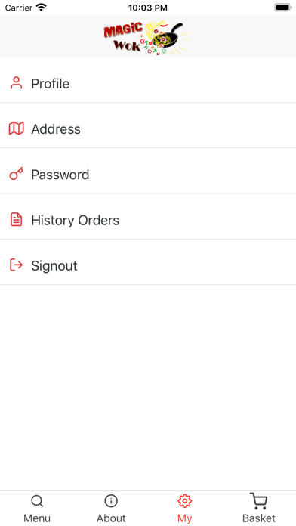Tap the gear icon above My
The image size is (296, 526).
tap(185, 501)
